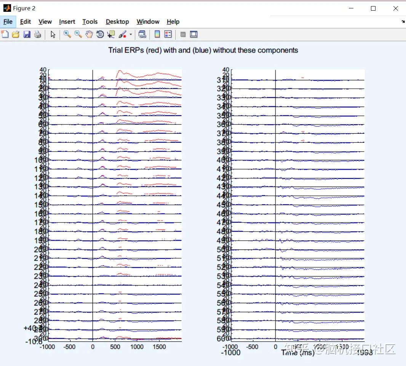This screenshot has height=366, width=406.
Task: Click the Open File folder icon
Action: coord(16,35)
